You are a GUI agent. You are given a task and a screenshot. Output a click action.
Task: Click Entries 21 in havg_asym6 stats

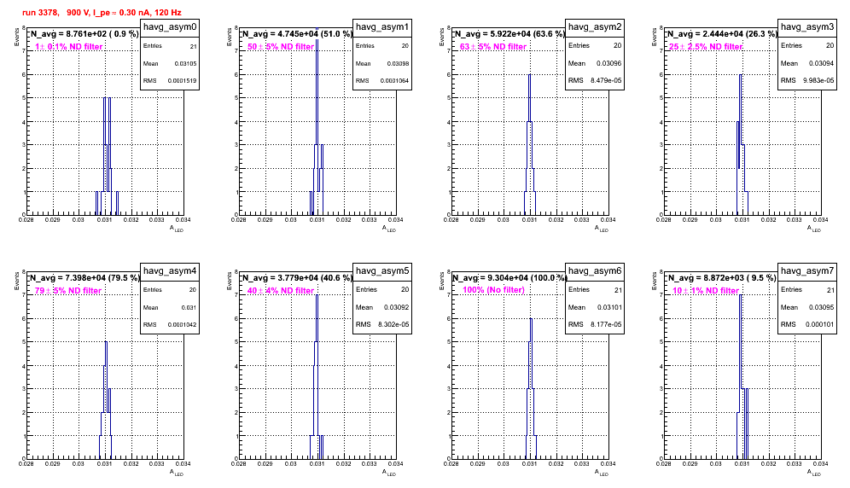point(595,290)
